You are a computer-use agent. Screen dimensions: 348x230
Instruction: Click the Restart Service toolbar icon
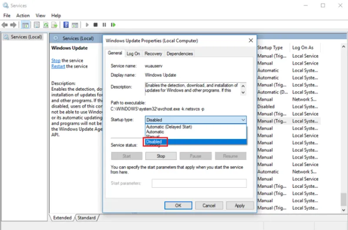tap(114, 25)
